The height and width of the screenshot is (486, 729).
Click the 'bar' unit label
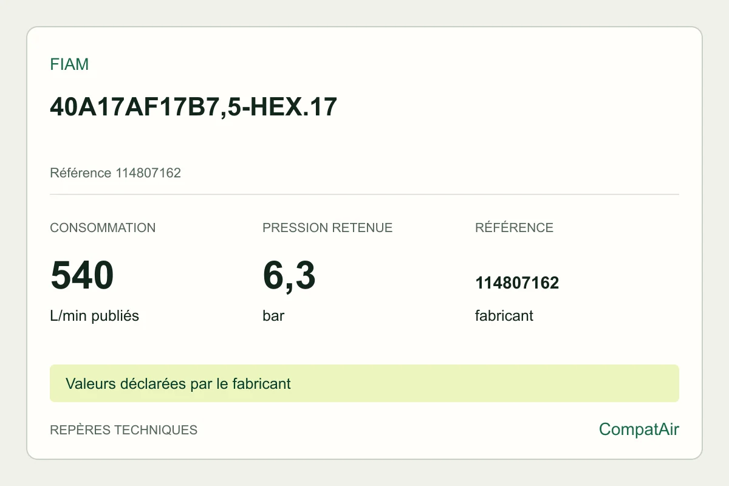273,316
